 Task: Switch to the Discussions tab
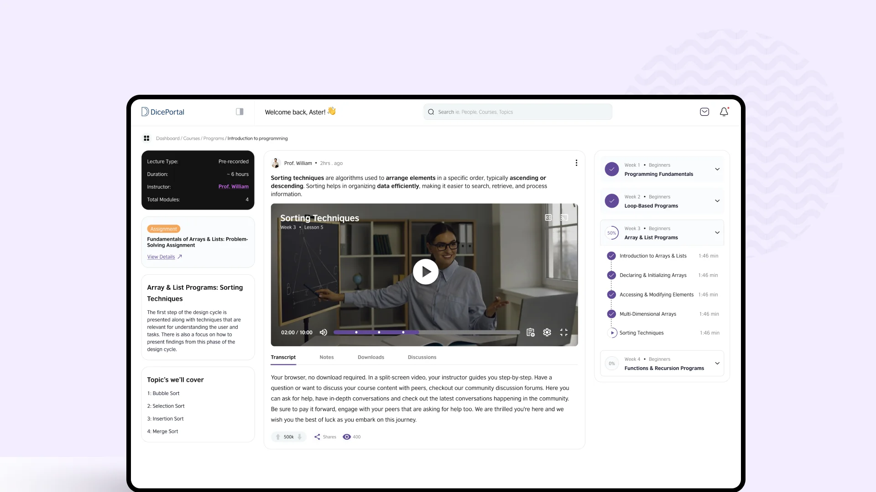point(422,358)
